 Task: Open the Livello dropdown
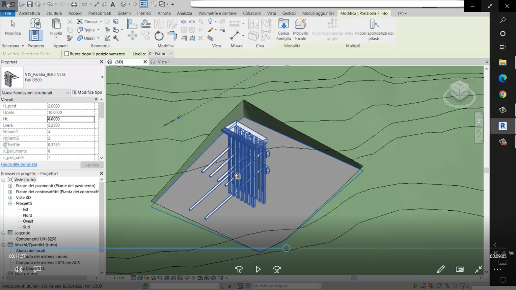pyautogui.click(x=161, y=54)
